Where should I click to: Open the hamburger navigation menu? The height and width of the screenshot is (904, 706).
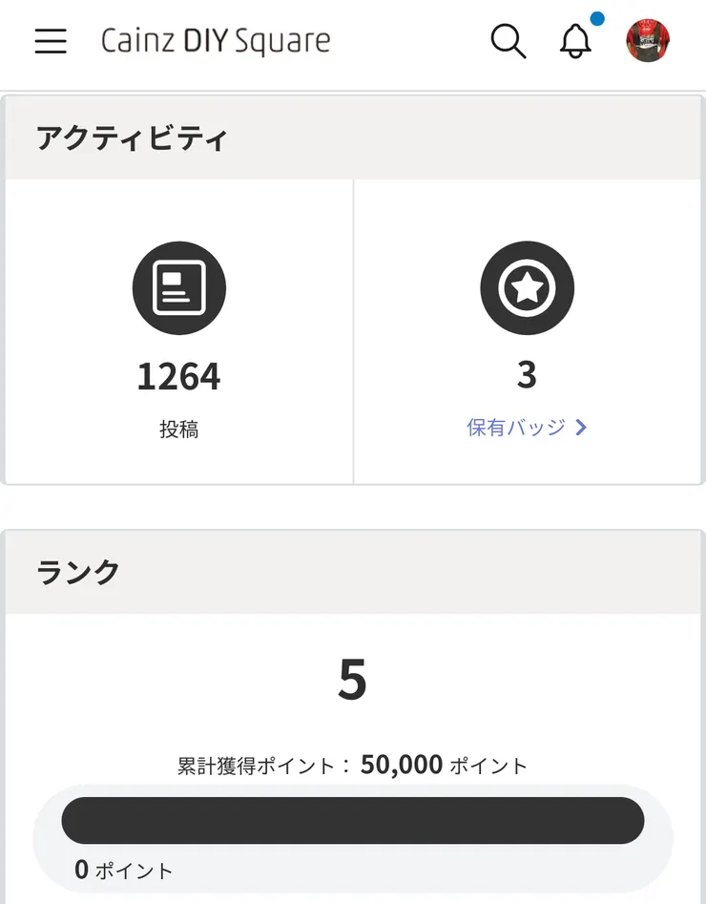pos(51,41)
